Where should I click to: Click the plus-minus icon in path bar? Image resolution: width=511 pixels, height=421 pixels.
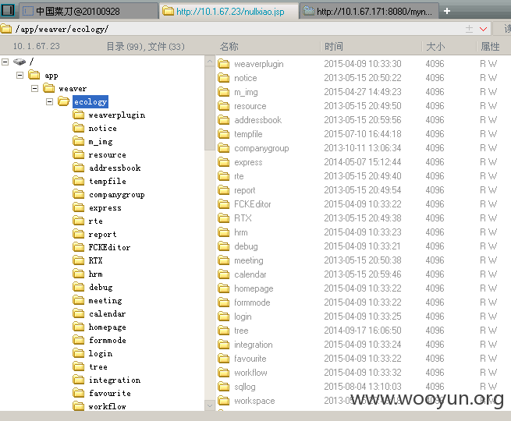tap(470, 29)
